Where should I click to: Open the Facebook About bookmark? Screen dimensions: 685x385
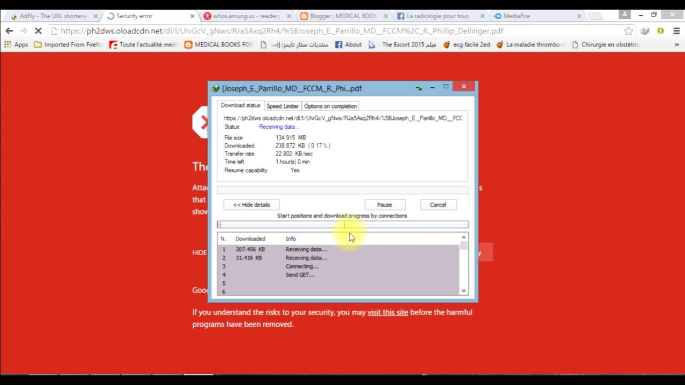348,45
